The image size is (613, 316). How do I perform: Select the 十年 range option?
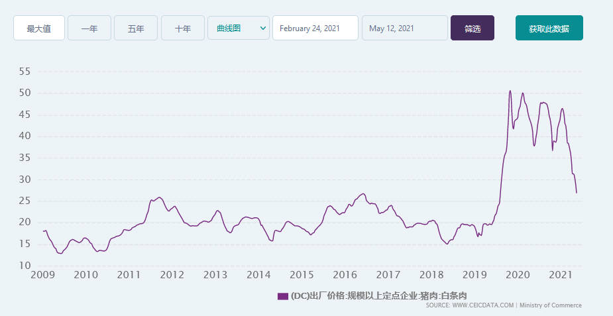click(x=183, y=28)
